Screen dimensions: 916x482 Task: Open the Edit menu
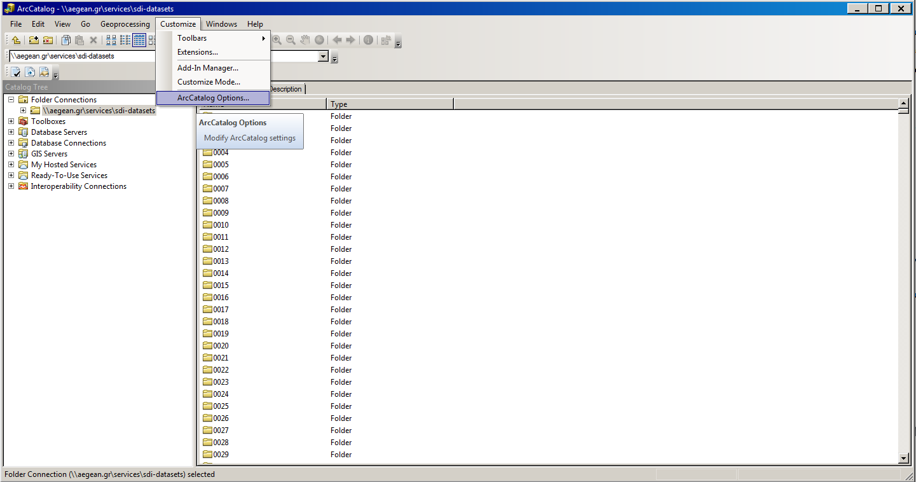click(38, 24)
